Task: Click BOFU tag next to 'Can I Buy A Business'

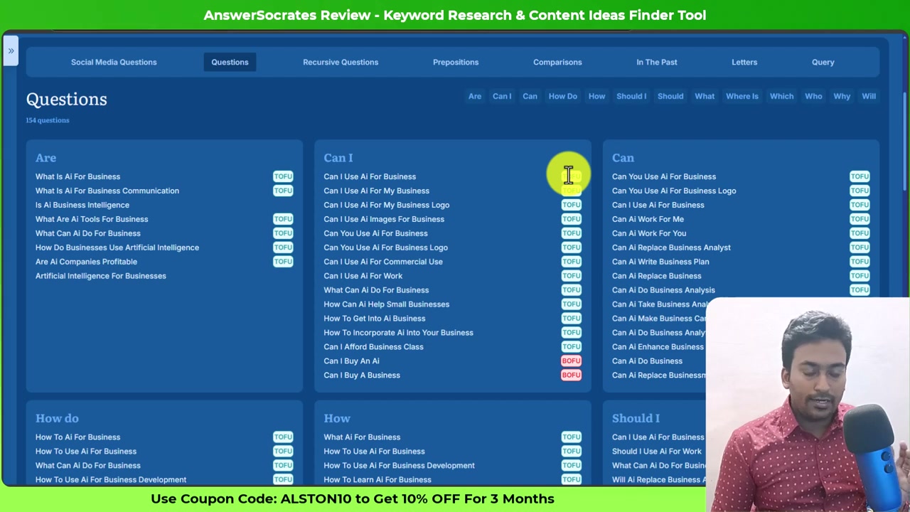Action: [571, 375]
